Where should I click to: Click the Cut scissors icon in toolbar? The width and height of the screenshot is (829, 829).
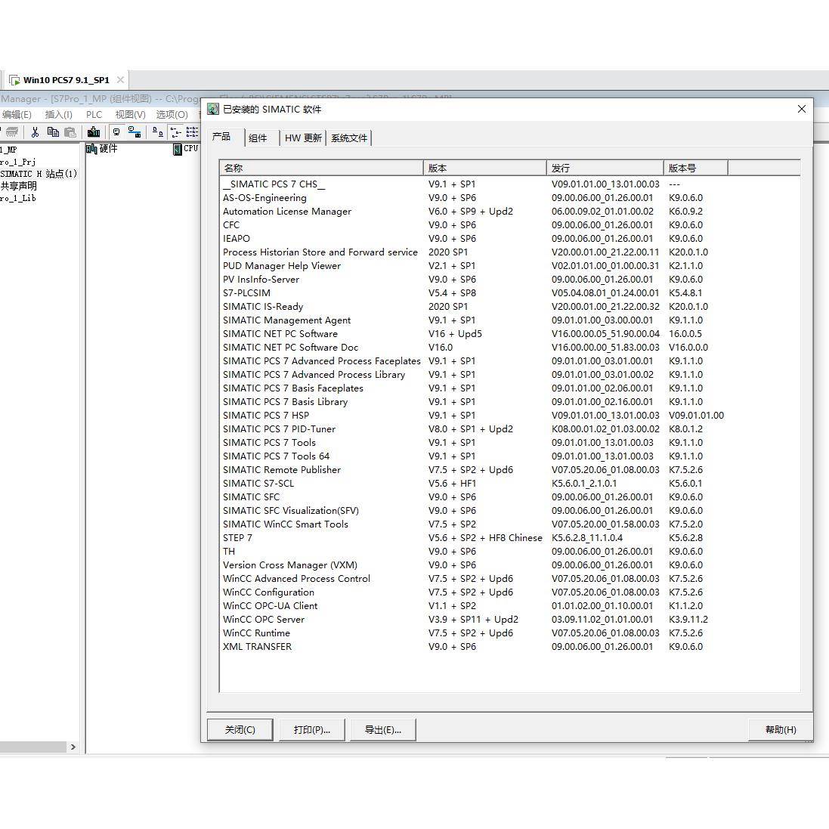35,132
